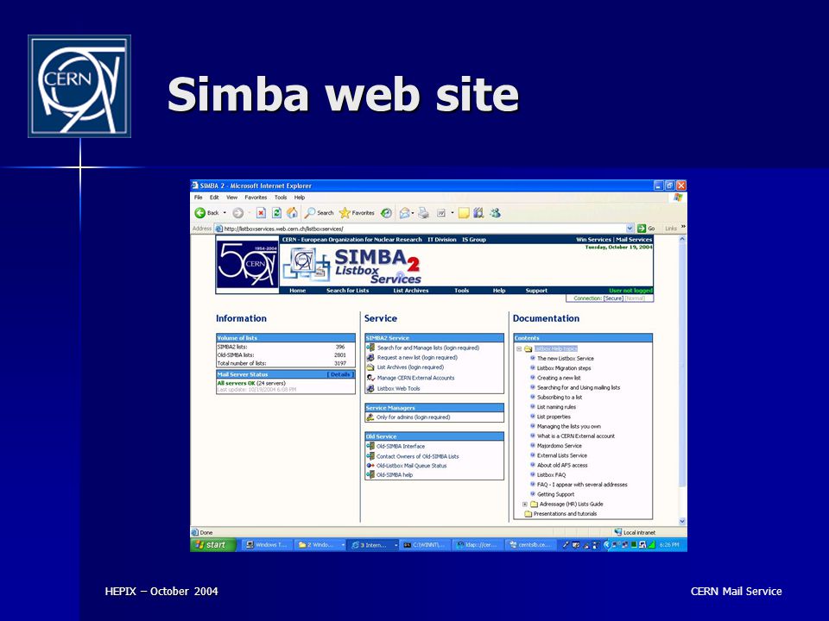Refresh the page with green arrows icon
Image resolution: width=829 pixels, height=621 pixels.
276,213
